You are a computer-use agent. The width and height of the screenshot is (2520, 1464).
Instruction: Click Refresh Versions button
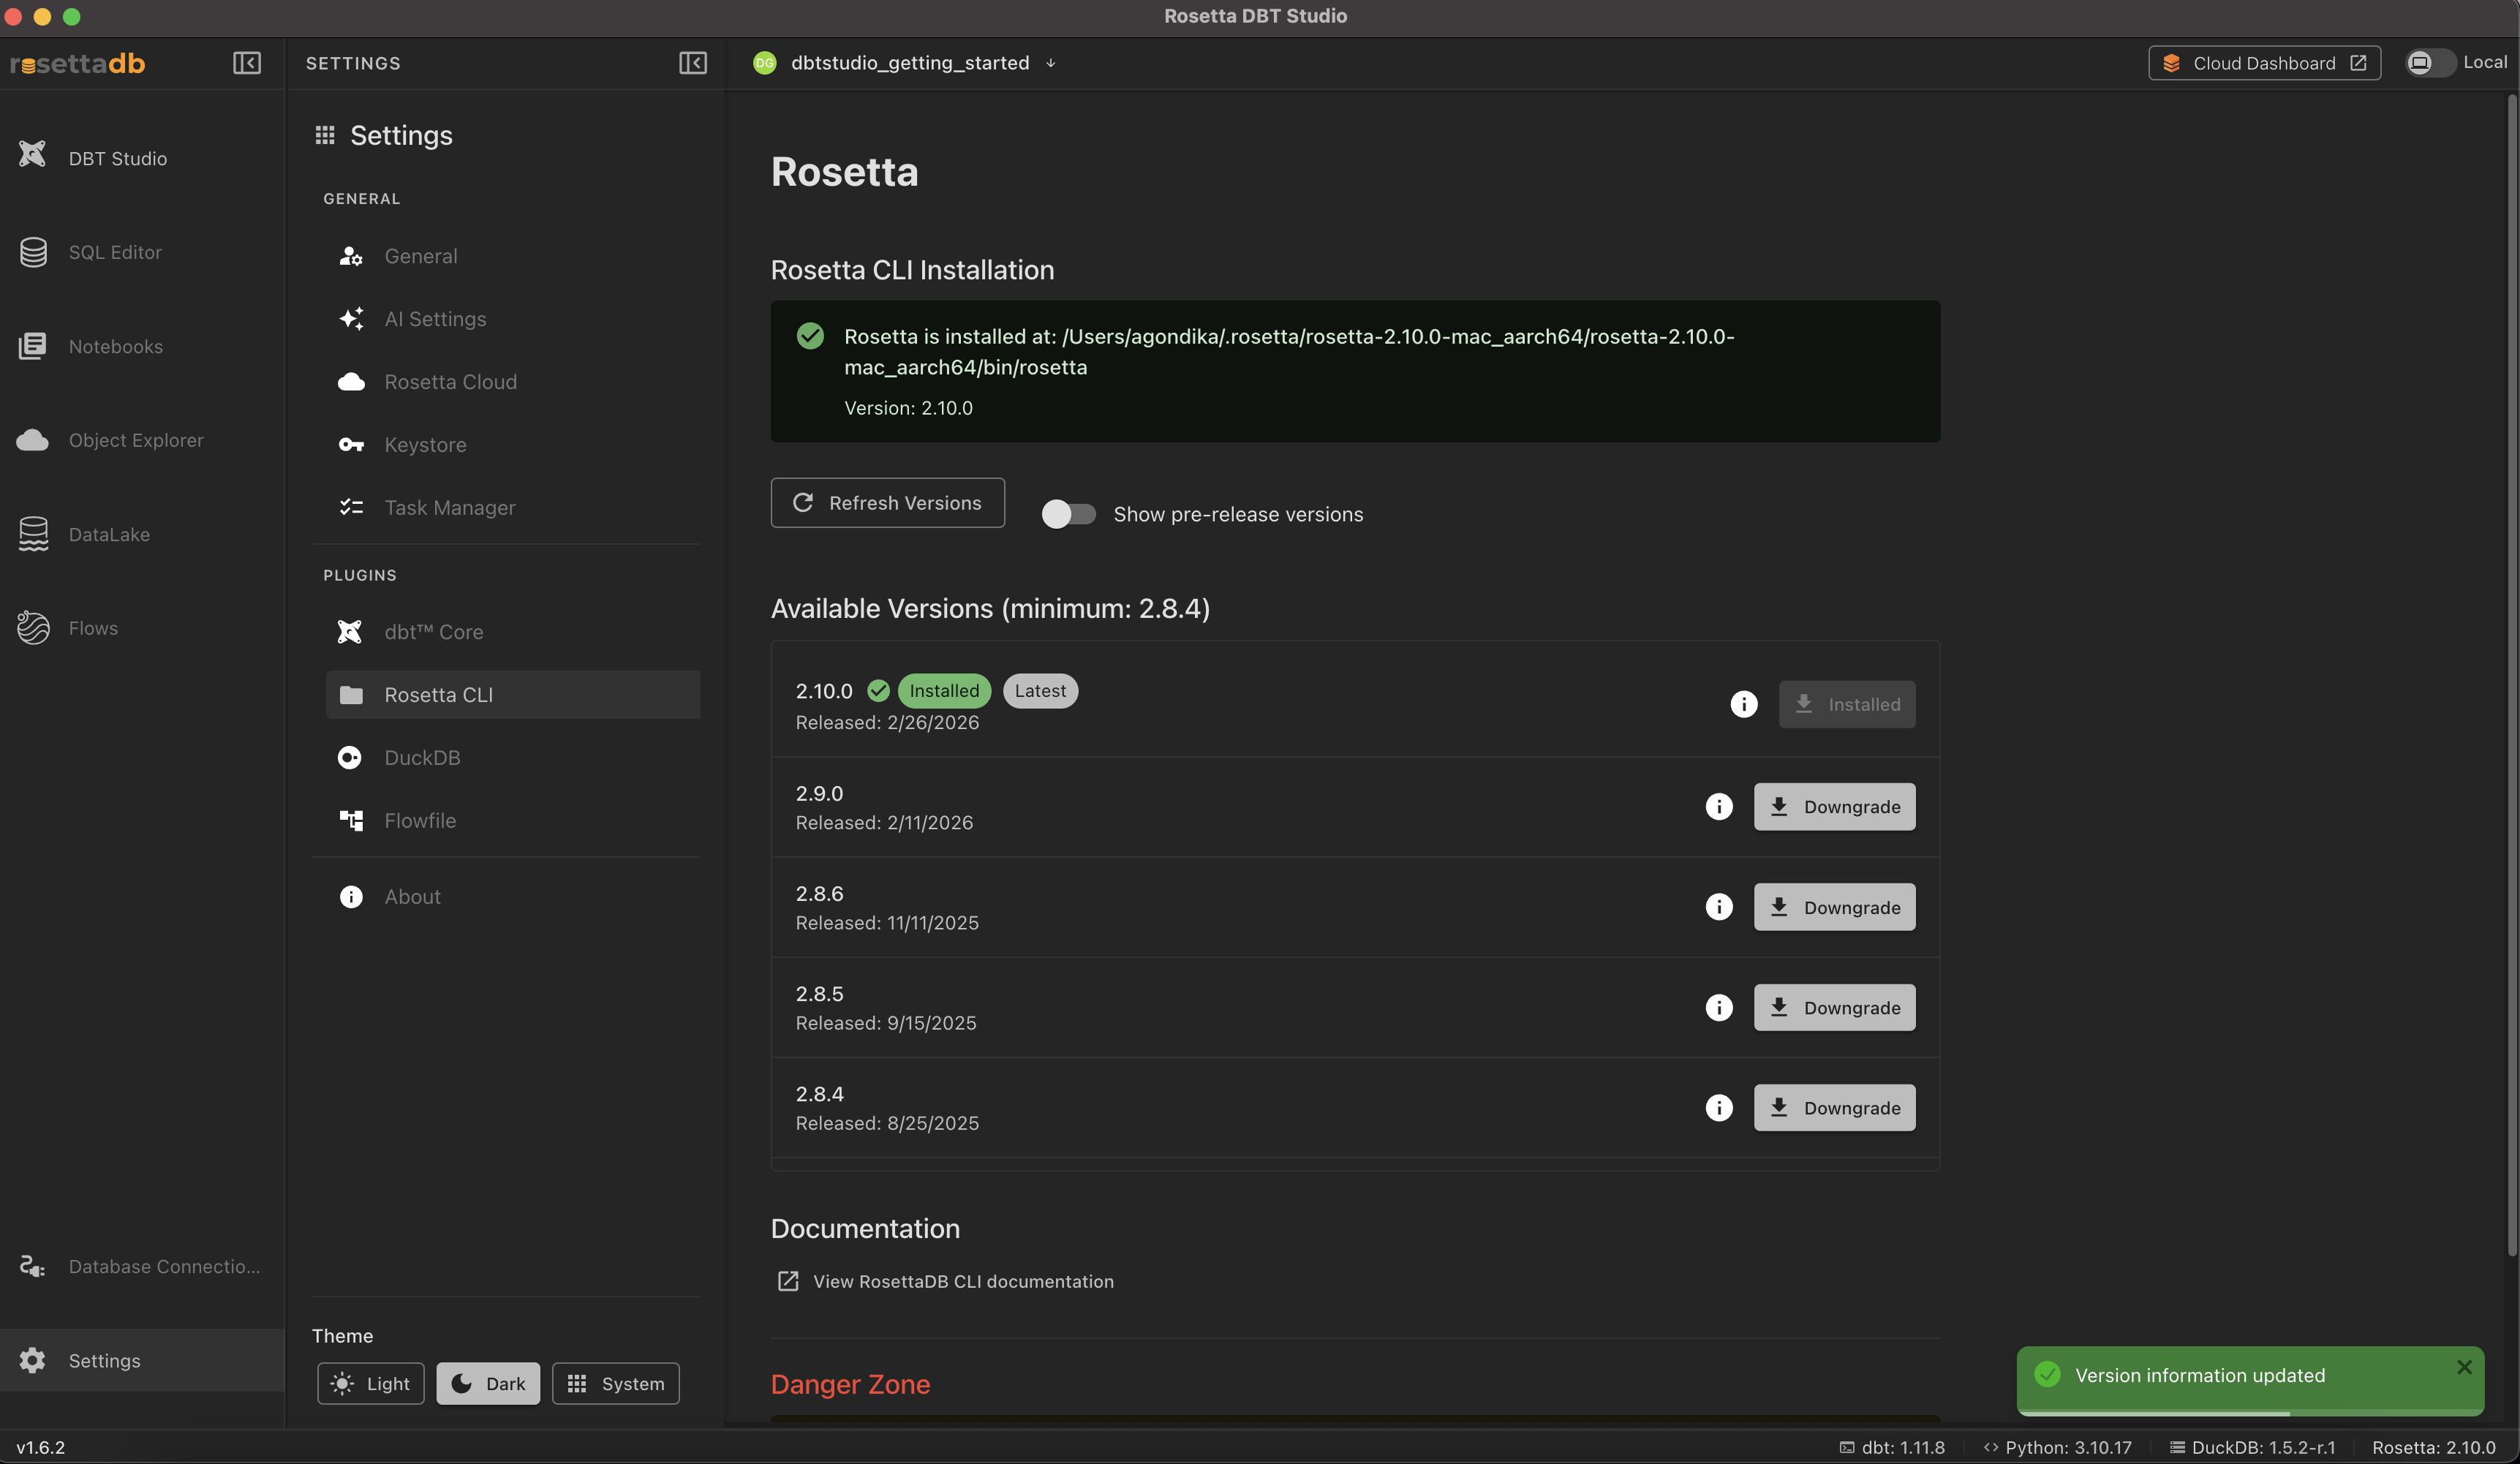coord(888,503)
